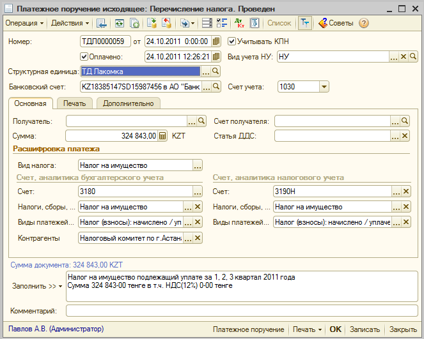Clear the Контрагенты field using X icon
Screen dimensions: 424x339
(x=198, y=238)
